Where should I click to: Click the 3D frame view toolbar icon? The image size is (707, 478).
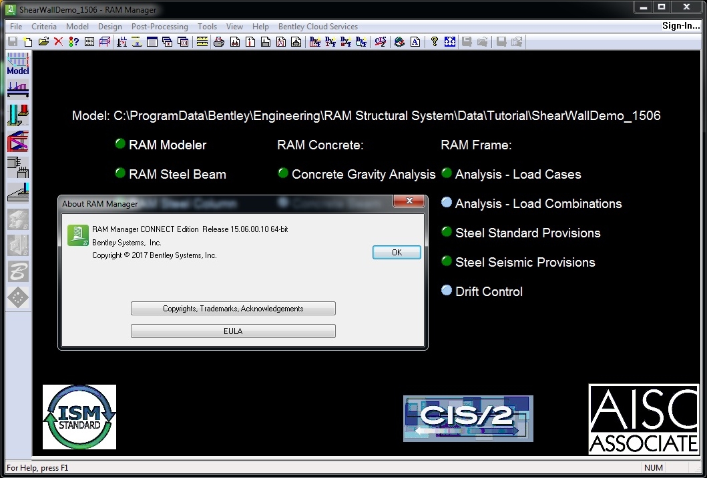coord(105,42)
